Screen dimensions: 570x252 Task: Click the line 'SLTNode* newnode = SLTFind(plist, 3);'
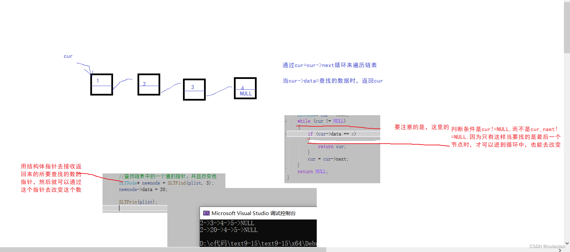point(166,183)
